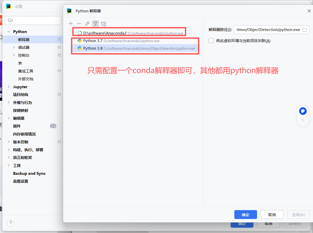Expand the 工具 settings group
The image size is (313, 233).
click(9, 165)
